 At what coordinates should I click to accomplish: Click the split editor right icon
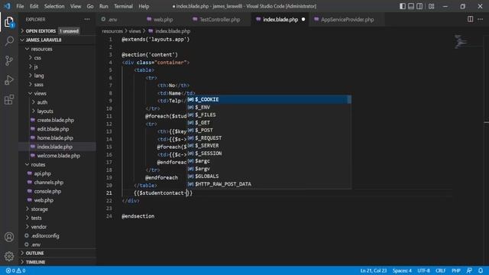[x=471, y=19]
